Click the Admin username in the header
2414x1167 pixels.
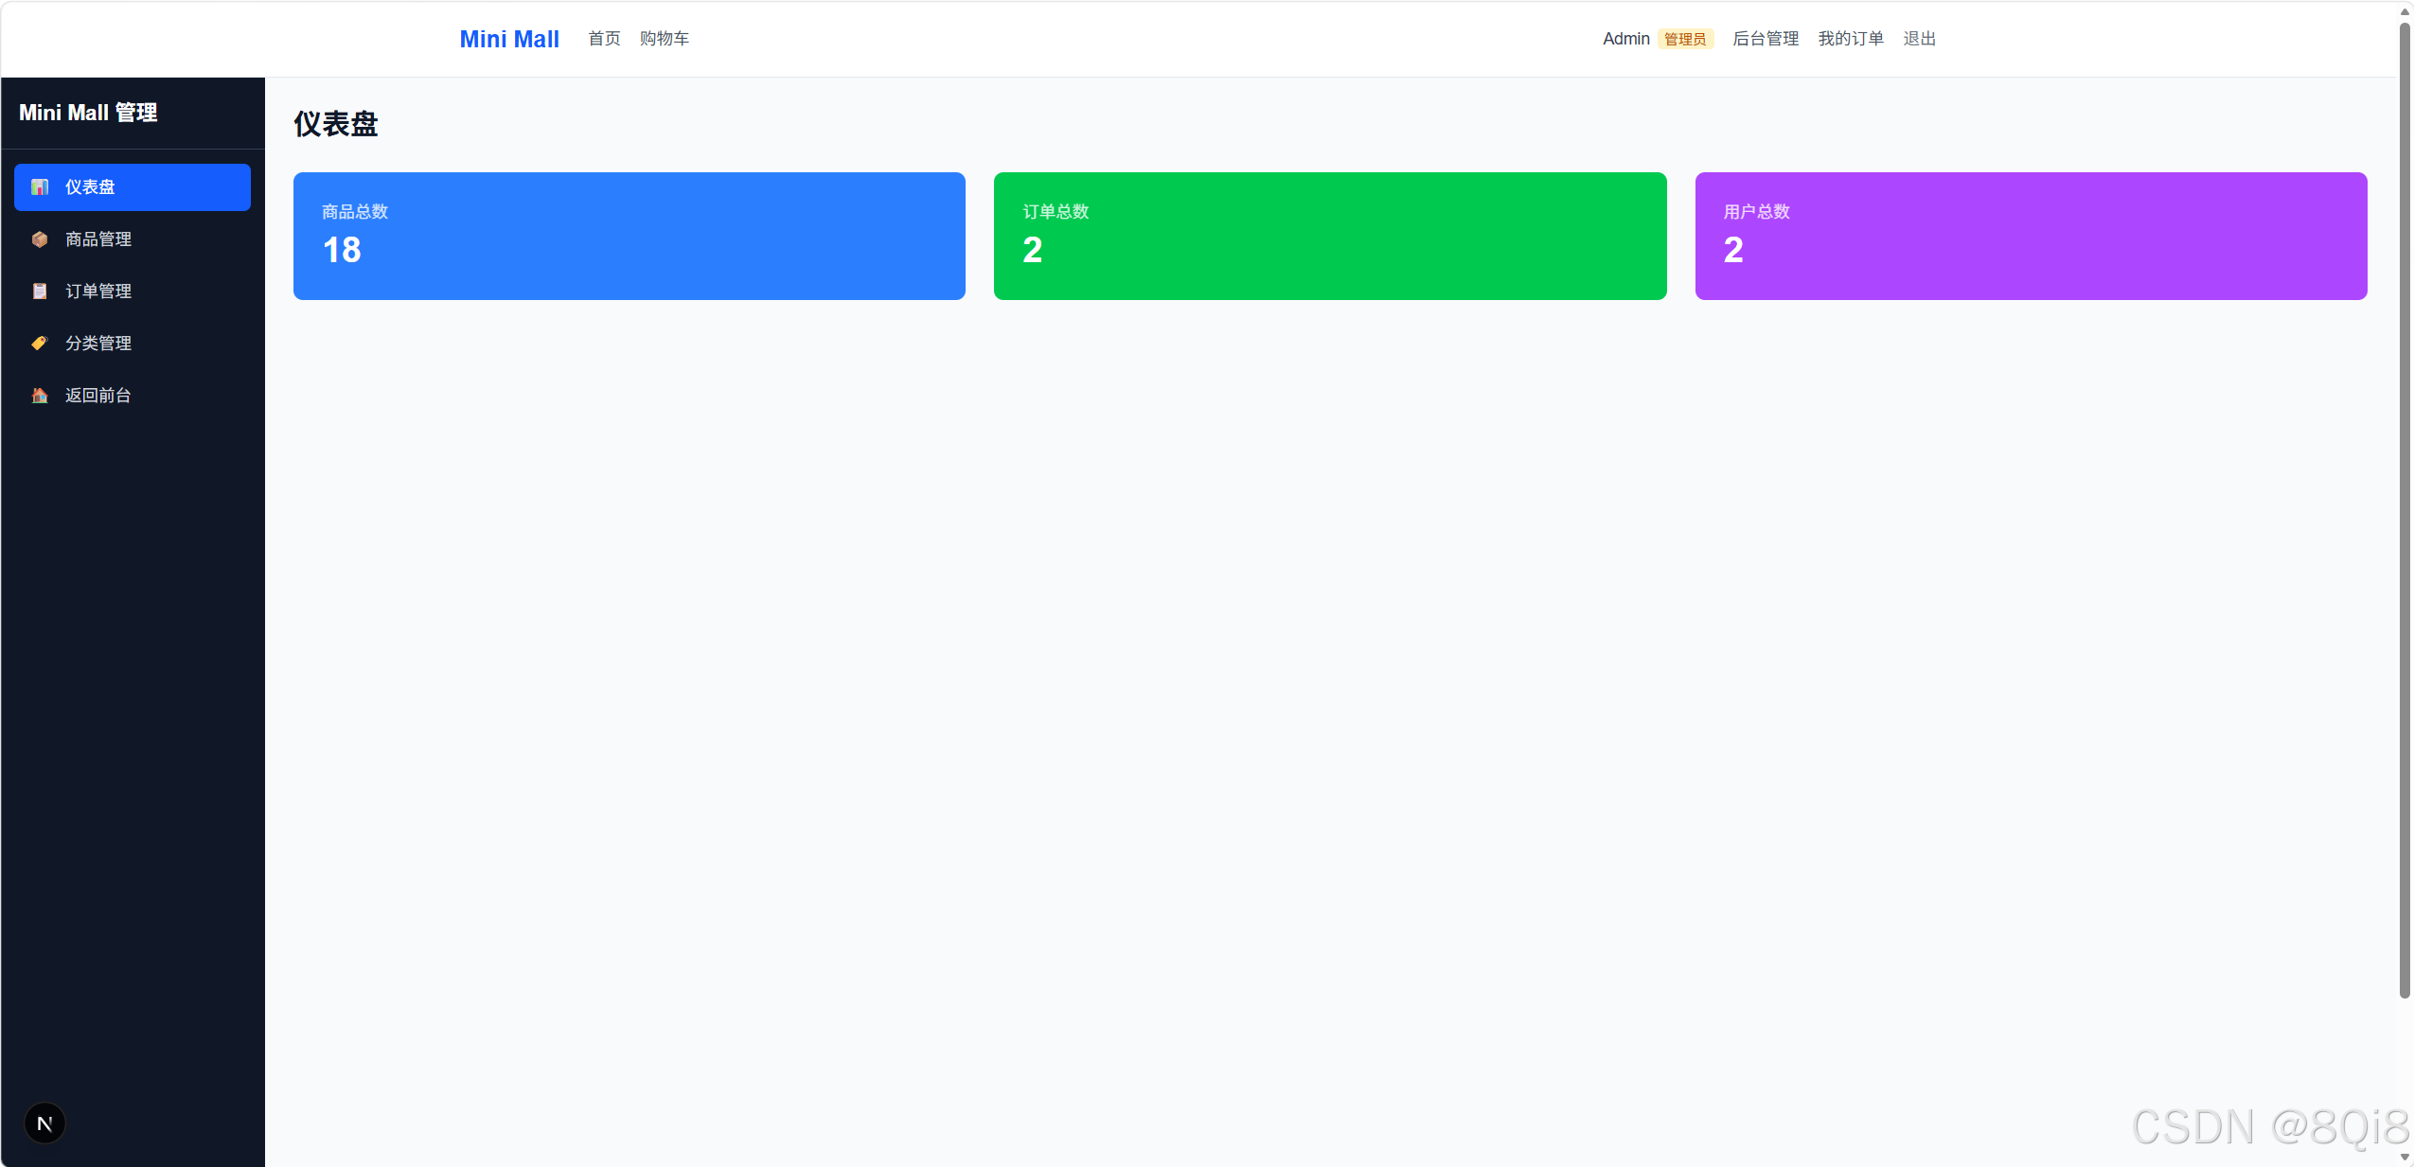coord(1626,39)
